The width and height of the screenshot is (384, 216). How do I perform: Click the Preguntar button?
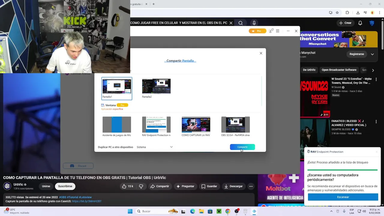[185, 186]
